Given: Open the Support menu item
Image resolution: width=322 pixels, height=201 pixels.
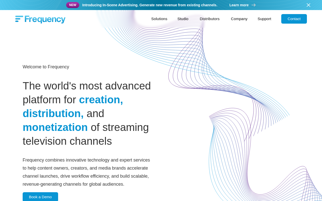Looking at the screenshot, I should click(x=264, y=19).
